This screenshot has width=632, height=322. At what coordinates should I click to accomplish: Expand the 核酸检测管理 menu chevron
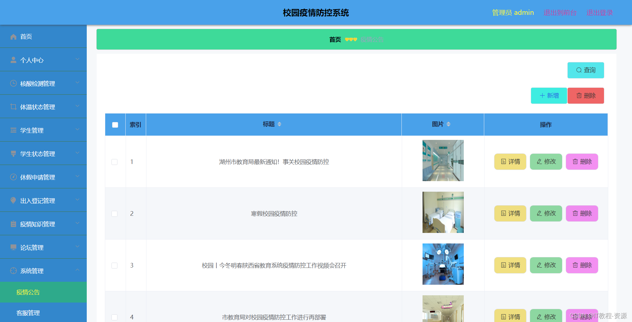click(78, 82)
